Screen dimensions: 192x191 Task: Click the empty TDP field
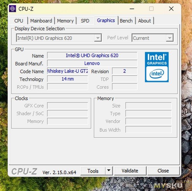125,79
